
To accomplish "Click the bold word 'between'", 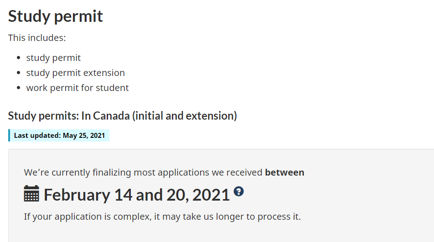I will click(284, 173).
